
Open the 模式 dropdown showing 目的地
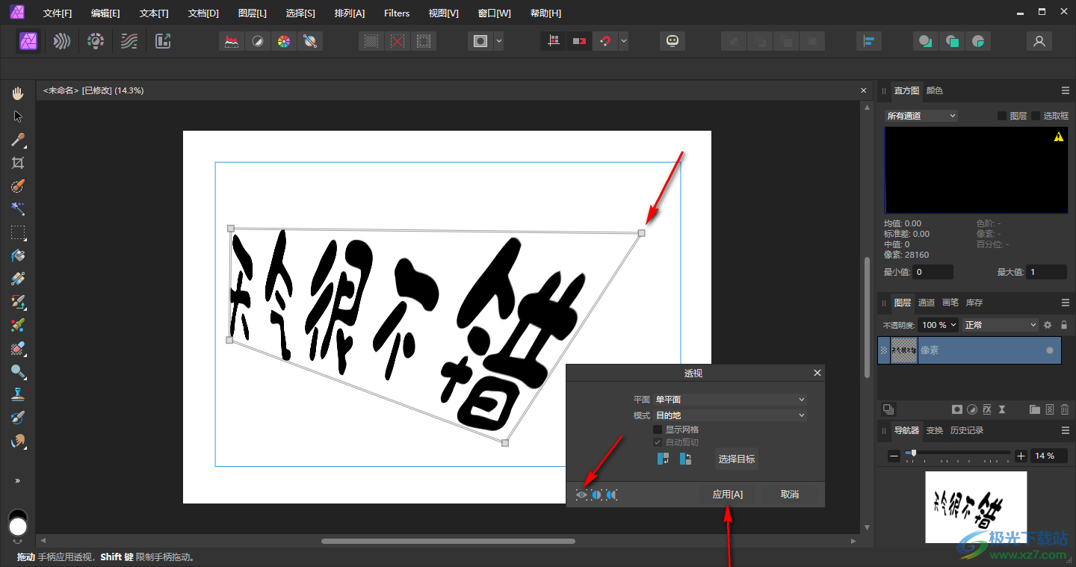(730, 415)
